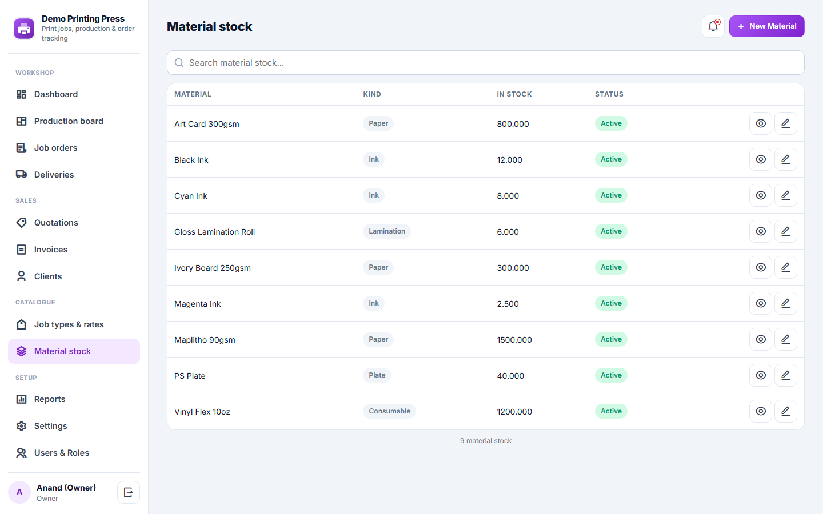The image size is (823, 514).
Task: Click the Demo Printing Press logo icon
Action: click(24, 29)
